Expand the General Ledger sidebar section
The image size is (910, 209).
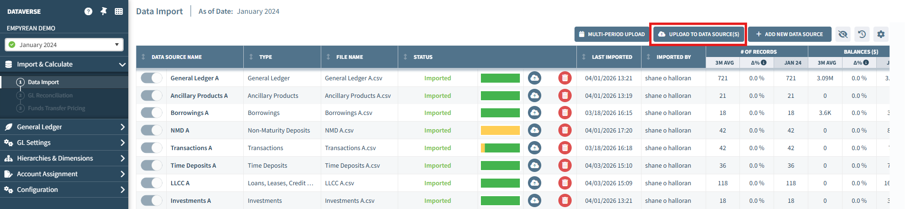click(x=64, y=127)
